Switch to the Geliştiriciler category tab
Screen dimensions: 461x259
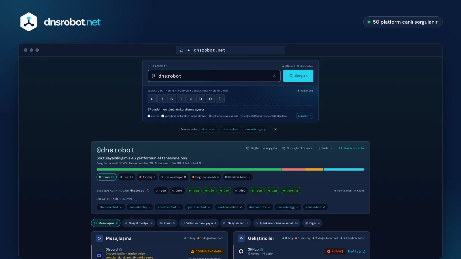(x=236, y=223)
